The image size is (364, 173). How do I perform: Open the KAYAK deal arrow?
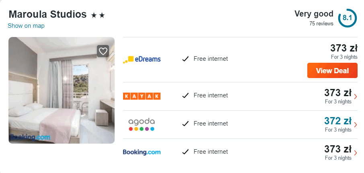click(355, 96)
